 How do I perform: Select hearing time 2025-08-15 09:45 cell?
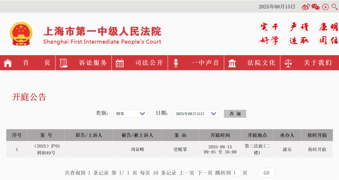[x=220, y=150]
